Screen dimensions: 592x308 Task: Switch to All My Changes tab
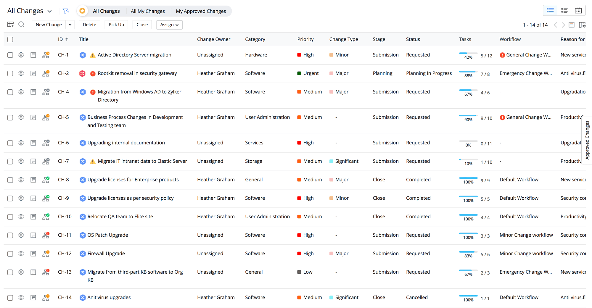click(x=147, y=11)
